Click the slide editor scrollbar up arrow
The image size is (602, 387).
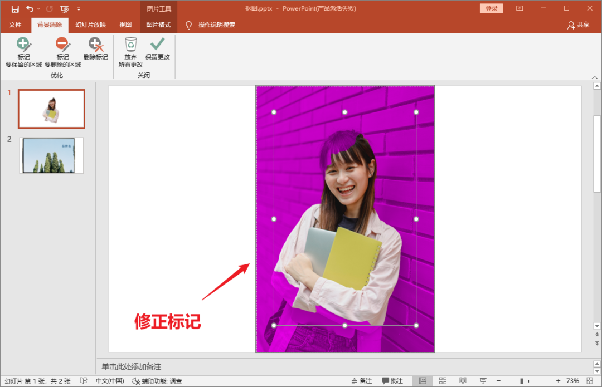pos(597,86)
